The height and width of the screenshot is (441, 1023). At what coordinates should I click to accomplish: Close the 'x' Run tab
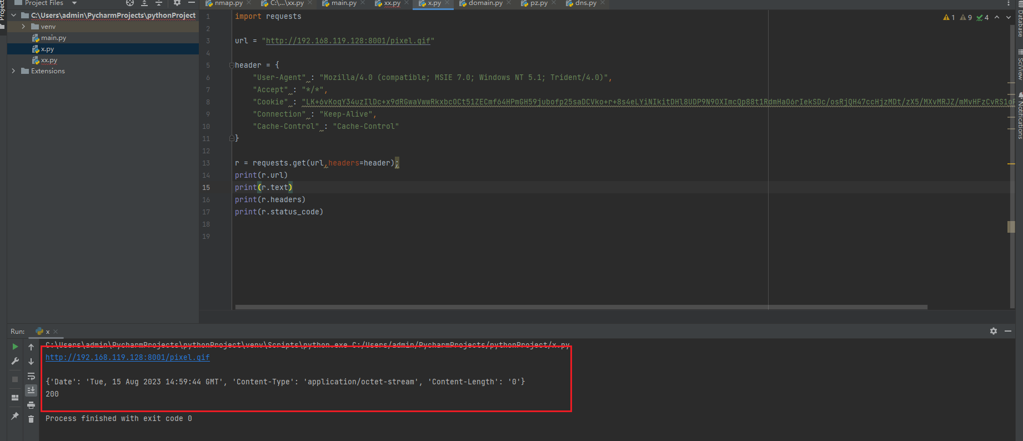click(x=56, y=332)
